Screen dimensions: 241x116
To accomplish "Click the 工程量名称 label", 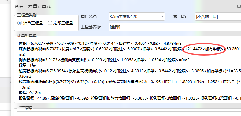I will coord(91,27).
